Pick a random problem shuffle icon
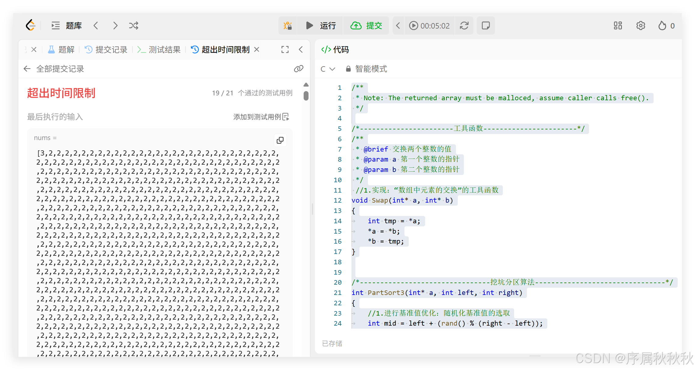Viewport: 695px width, 370px height. 134,26
